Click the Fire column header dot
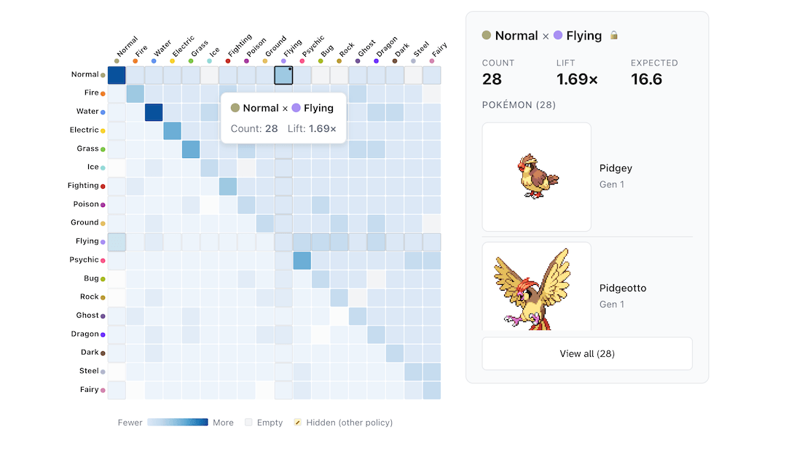The width and height of the screenshot is (794, 459). (x=135, y=61)
